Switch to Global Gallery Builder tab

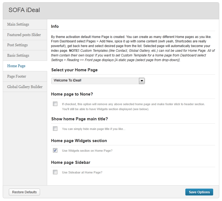[x=25, y=87]
